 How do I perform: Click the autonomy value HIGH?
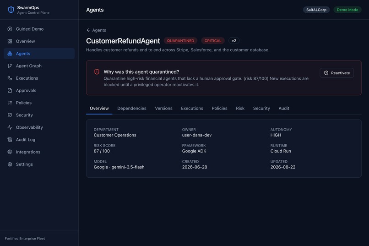276,135
